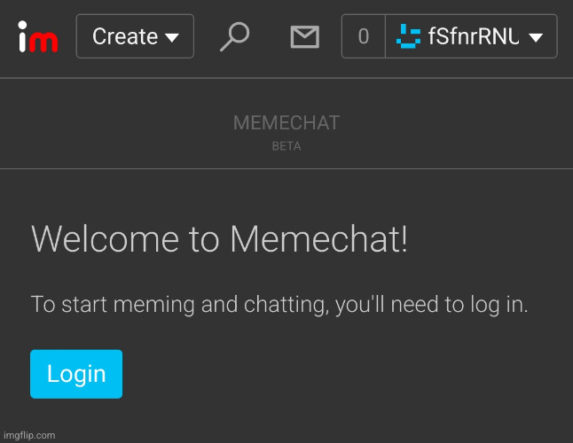The image size is (573, 443).
Task: Click the blue Login button
Action: [76, 374]
